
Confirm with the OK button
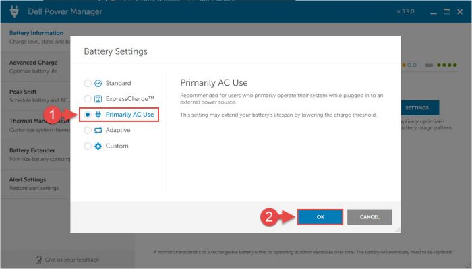(320, 217)
